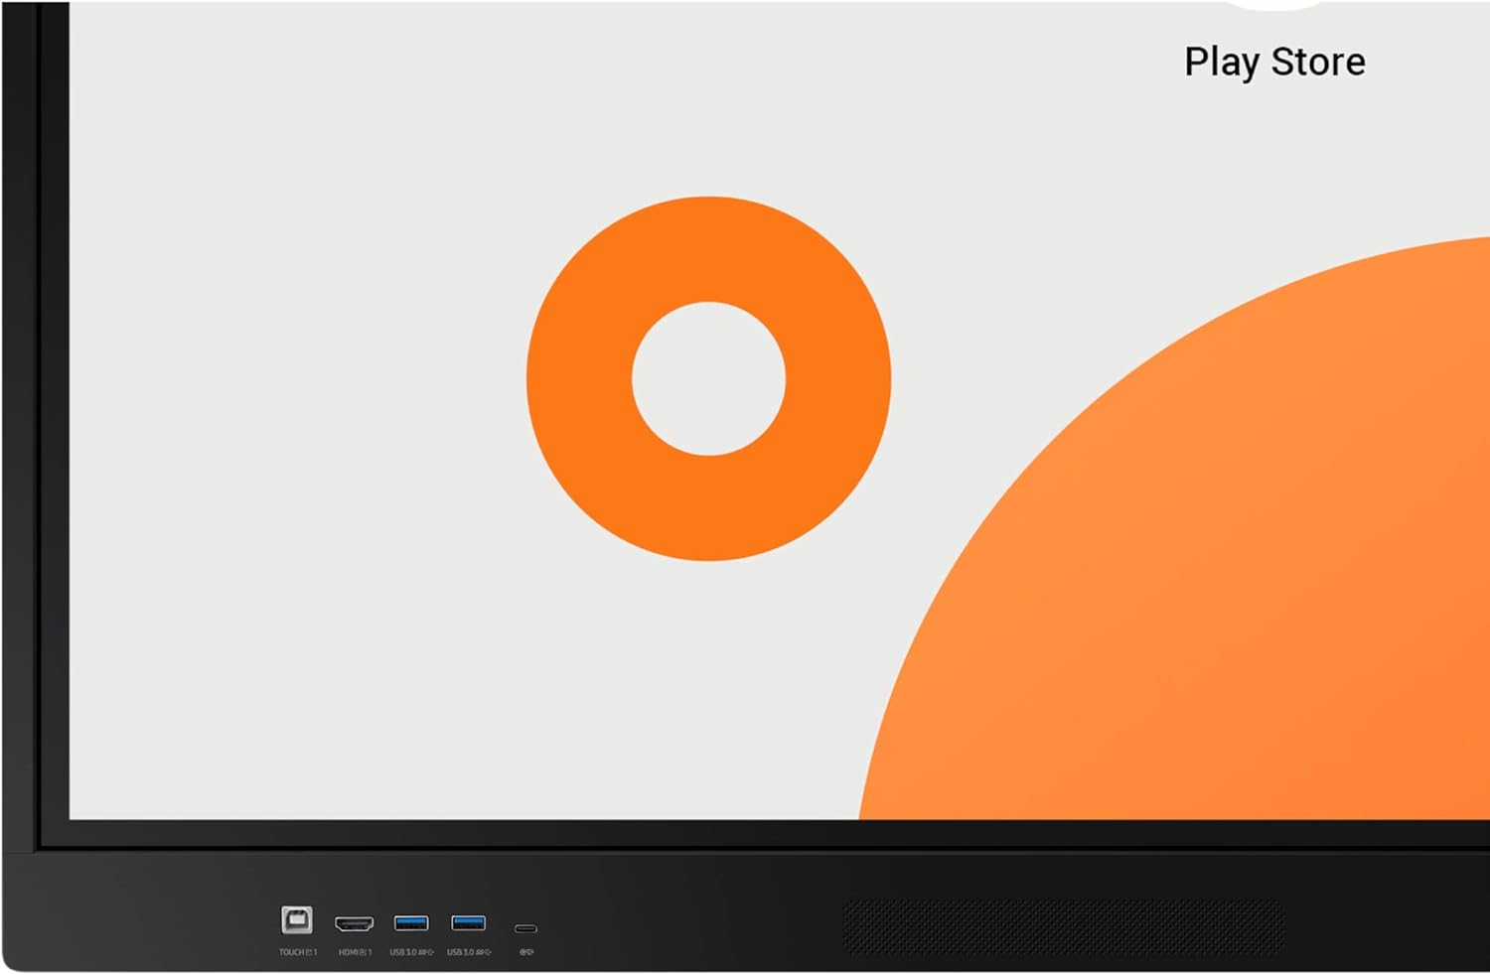1490x975 pixels.
Task: Click the second USB 3.0 text label
Action: click(x=469, y=952)
